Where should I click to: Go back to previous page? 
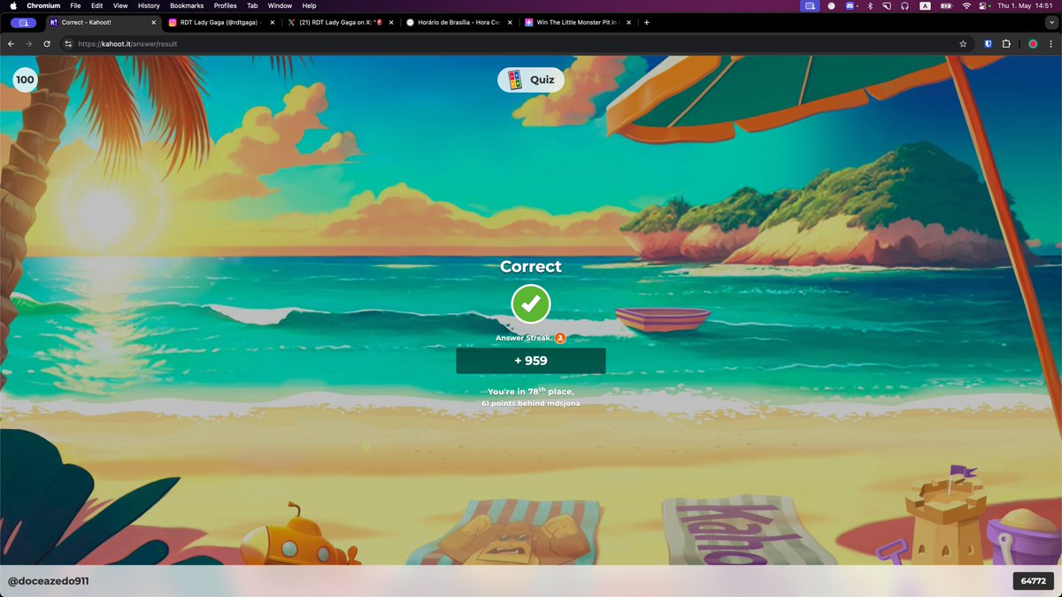tap(12, 43)
